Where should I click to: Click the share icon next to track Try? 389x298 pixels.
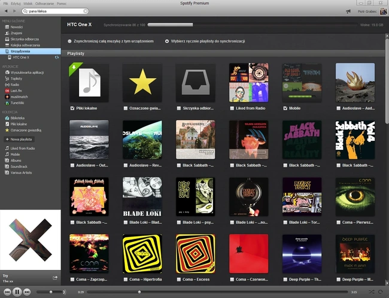click(55, 278)
